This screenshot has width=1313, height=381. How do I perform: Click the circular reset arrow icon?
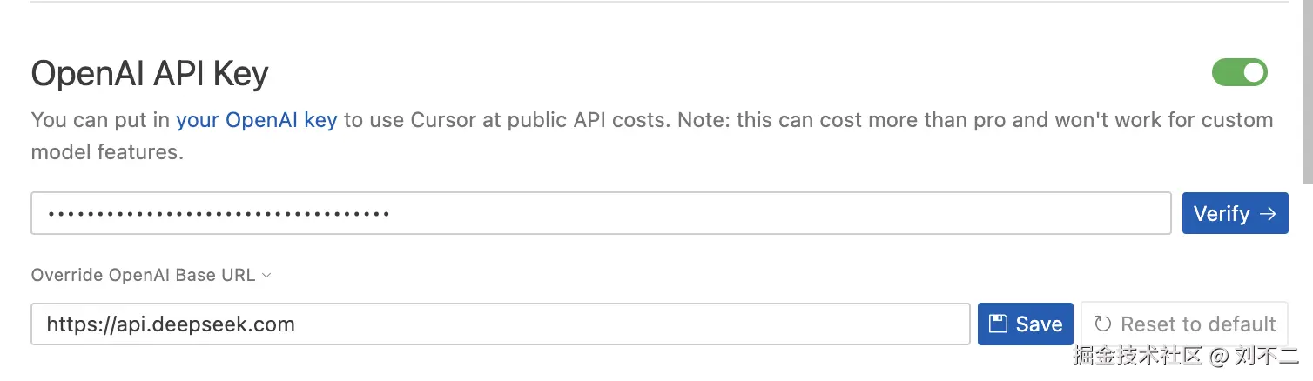1102,324
